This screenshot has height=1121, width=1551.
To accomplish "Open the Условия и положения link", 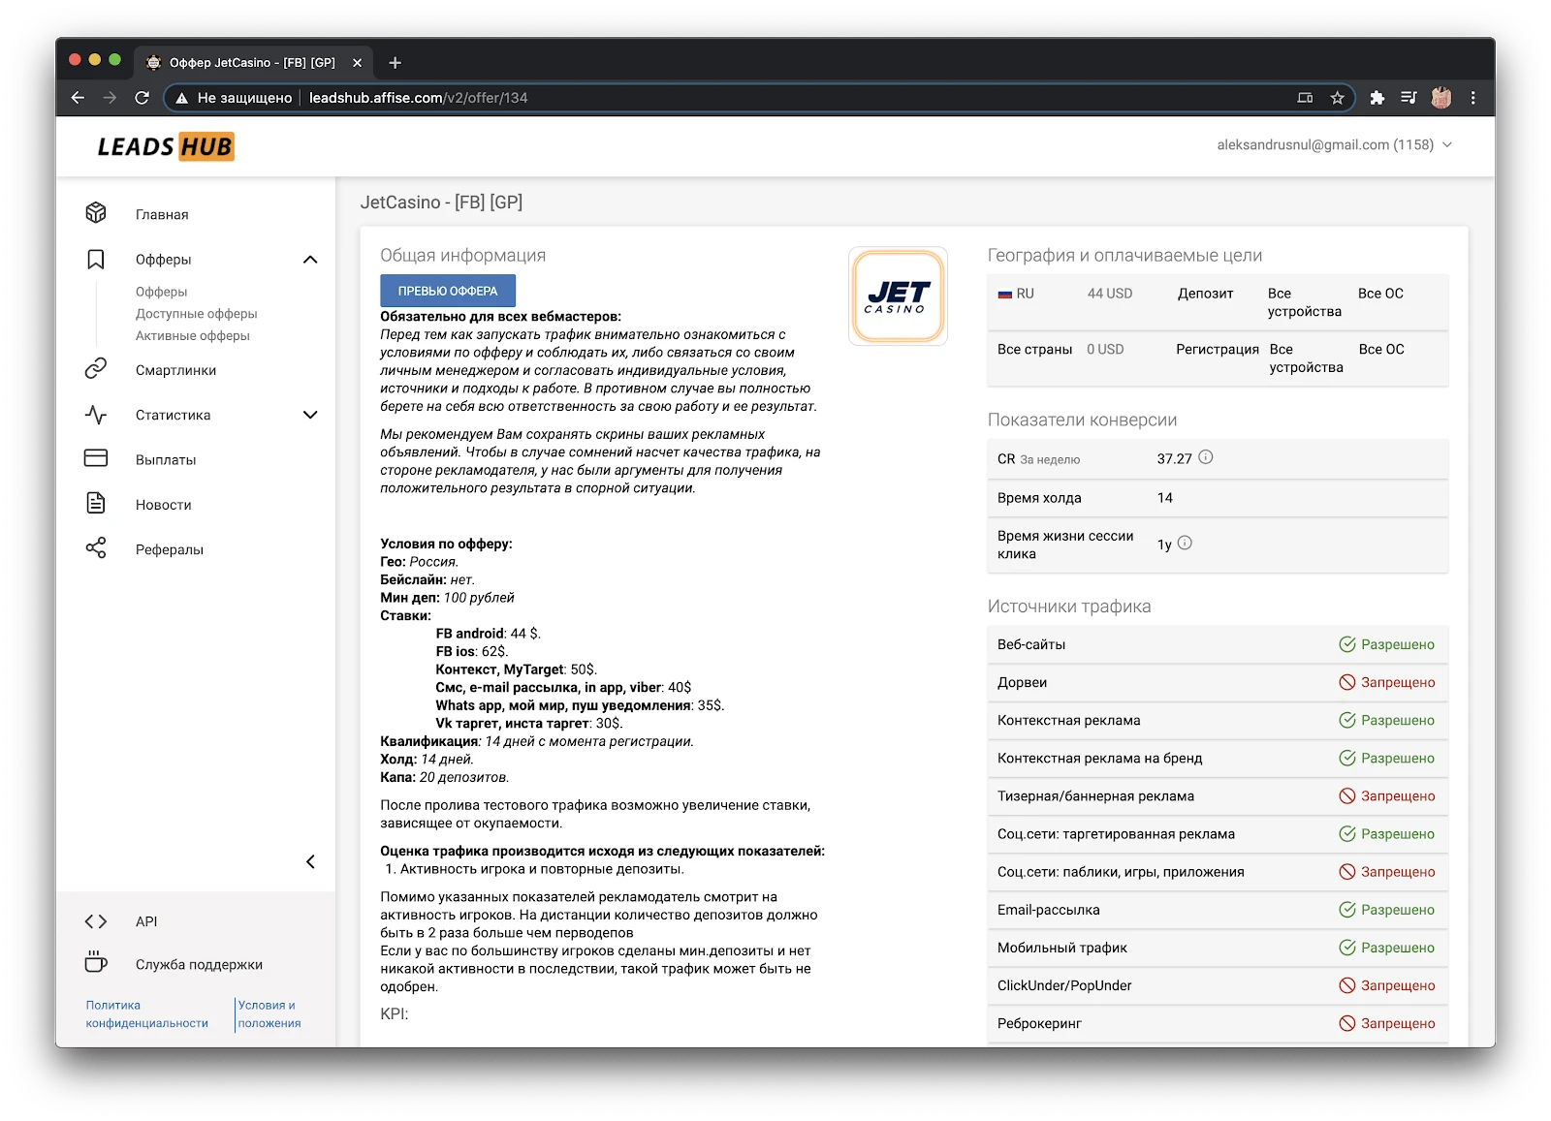I will [x=269, y=1014].
